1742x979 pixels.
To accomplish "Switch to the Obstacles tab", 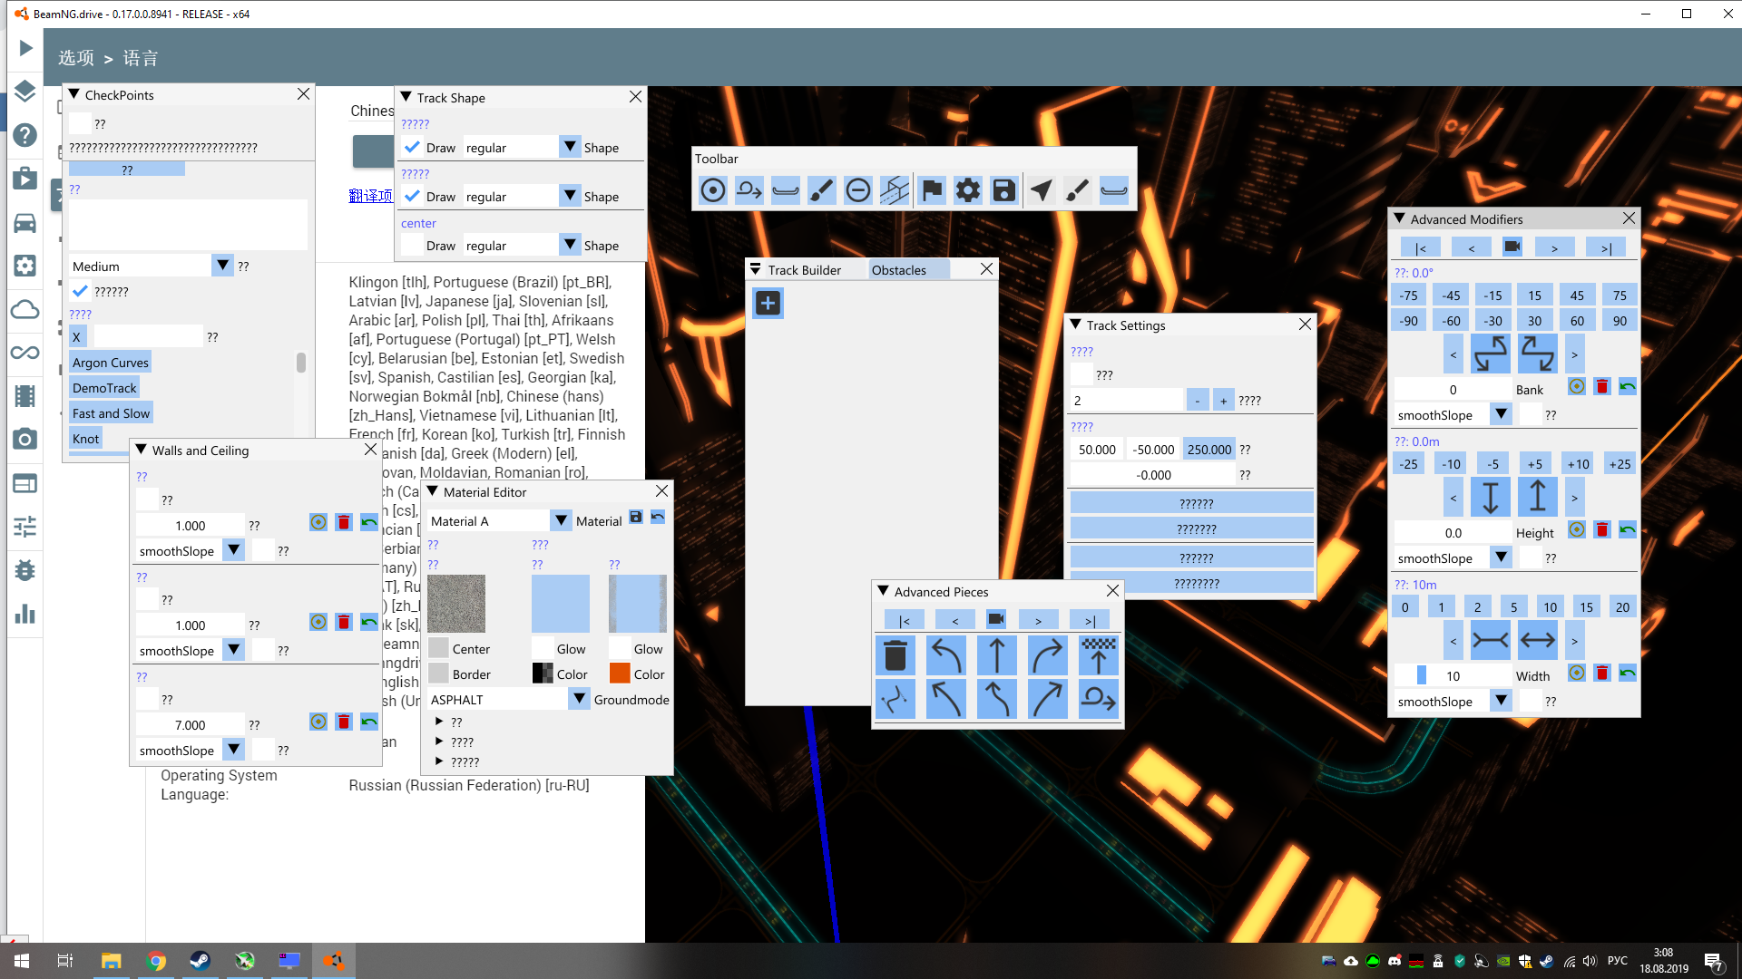I will click(x=898, y=270).
